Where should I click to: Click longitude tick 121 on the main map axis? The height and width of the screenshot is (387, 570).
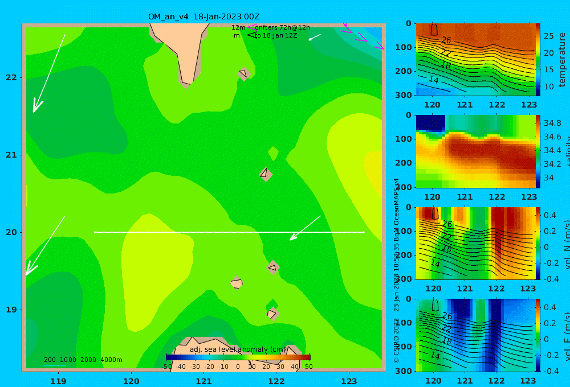[204, 381]
